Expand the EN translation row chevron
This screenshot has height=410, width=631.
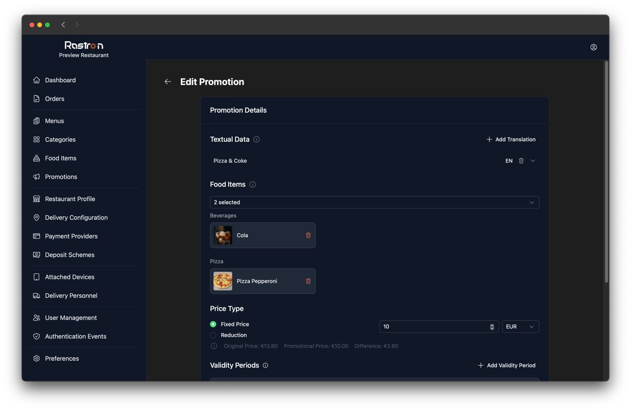[532, 161]
